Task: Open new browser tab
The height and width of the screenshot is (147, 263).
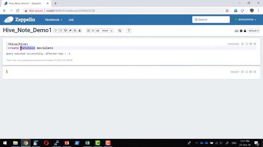Action: [55, 3]
